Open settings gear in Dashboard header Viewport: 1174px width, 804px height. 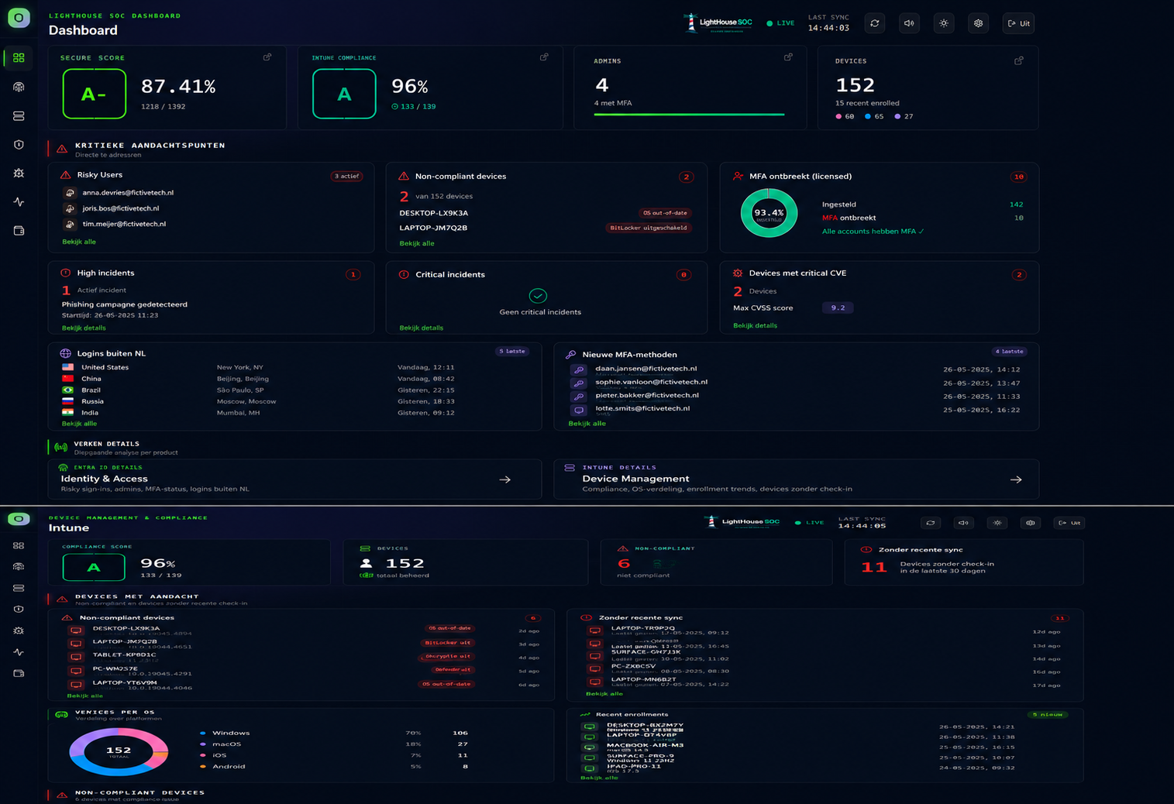979,23
